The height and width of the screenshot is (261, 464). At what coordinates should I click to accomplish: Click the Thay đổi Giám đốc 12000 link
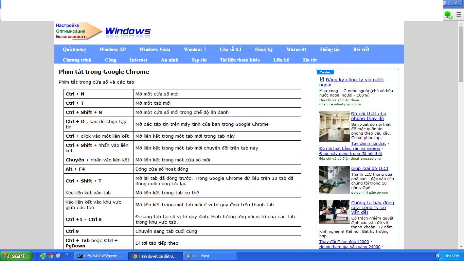coord(344,242)
